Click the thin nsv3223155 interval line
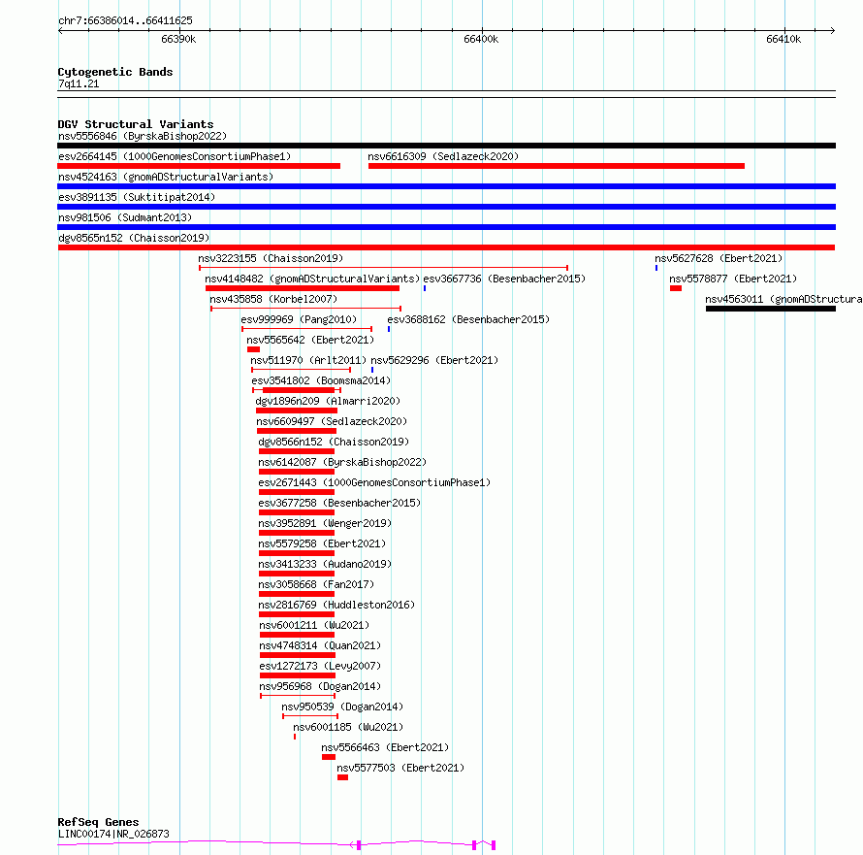863x855 pixels. [384, 268]
